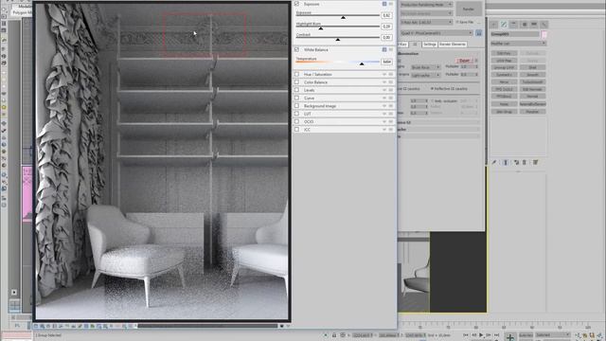Toggle Save File checkbox in Render Setup
This screenshot has height=341, width=606.
coord(457,23)
